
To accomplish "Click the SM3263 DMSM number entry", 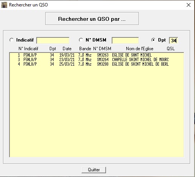I will coord(103,55).
